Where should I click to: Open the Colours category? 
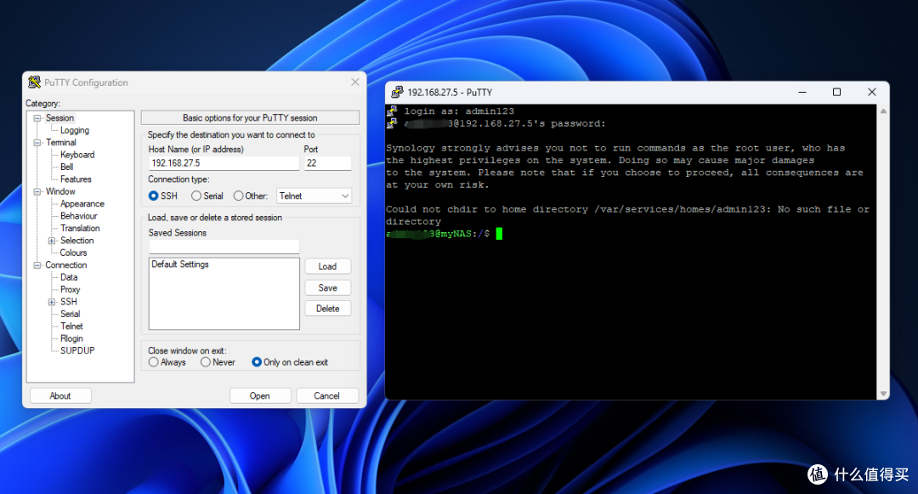pyautogui.click(x=73, y=253)
